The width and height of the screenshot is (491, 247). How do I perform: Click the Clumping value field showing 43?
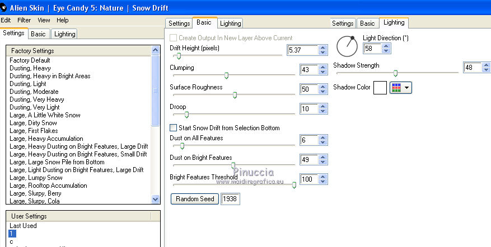coord(309,69)
